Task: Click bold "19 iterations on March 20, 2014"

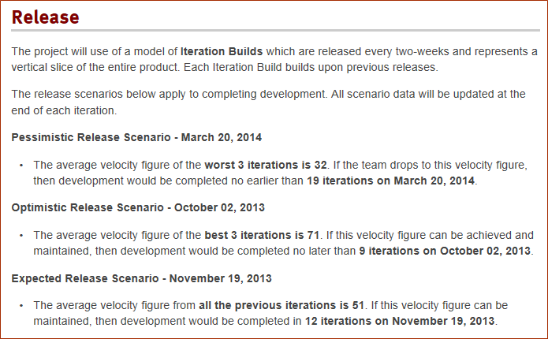Action: [391, 181]
